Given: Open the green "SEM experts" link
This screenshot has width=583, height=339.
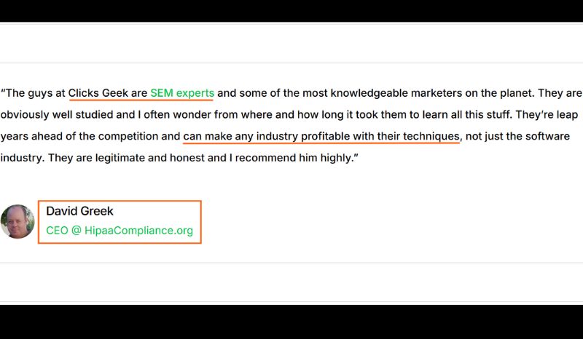Looking at the screenshot, I should [182, 93].
